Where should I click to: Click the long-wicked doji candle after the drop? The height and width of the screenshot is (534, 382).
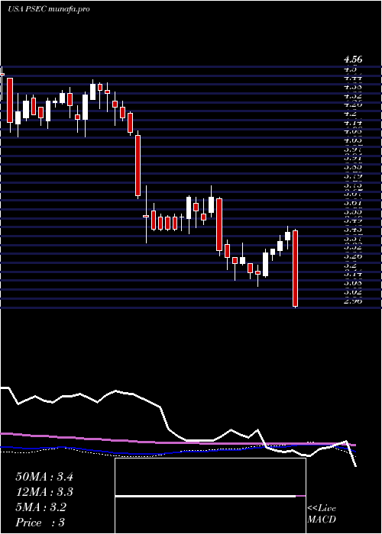[x=146, y=214]
